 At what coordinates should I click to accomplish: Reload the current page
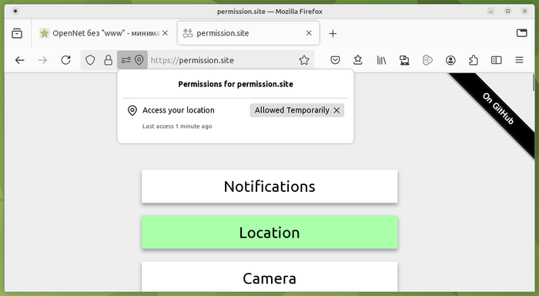point(65,60)
